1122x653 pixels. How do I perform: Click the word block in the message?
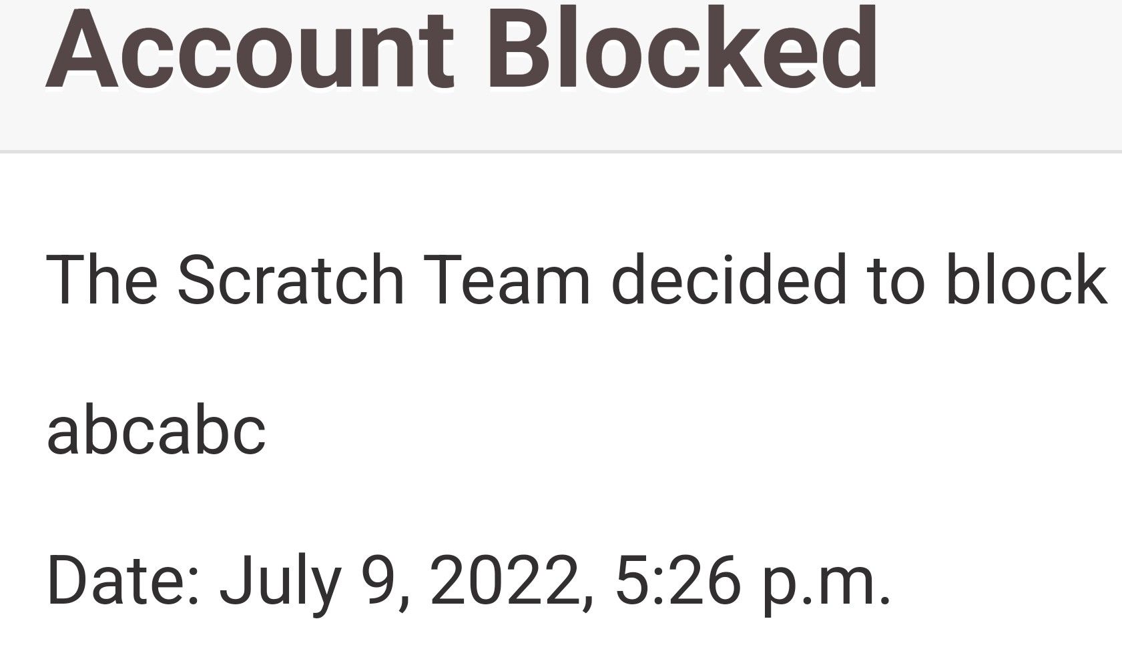(x=1027, y=279)
